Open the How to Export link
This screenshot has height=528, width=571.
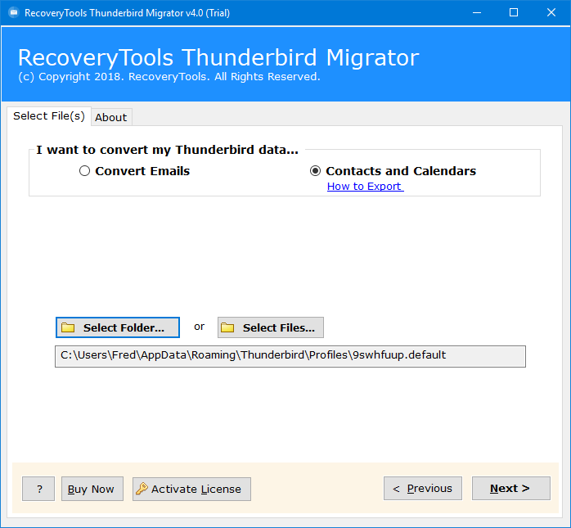365,187
